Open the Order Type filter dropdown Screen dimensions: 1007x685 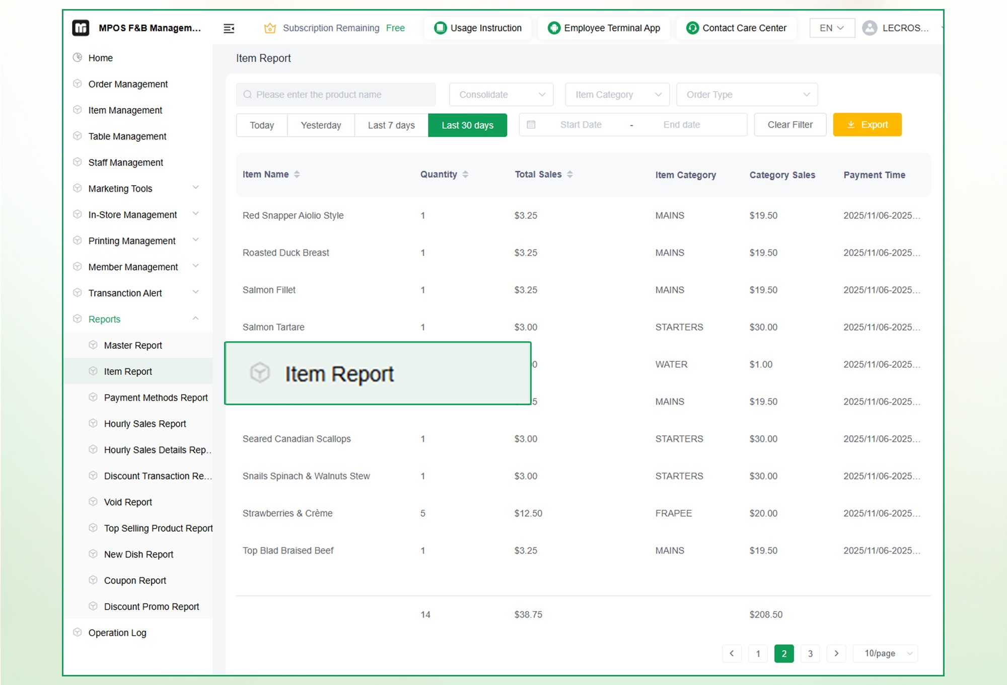(x=747, y=95)
